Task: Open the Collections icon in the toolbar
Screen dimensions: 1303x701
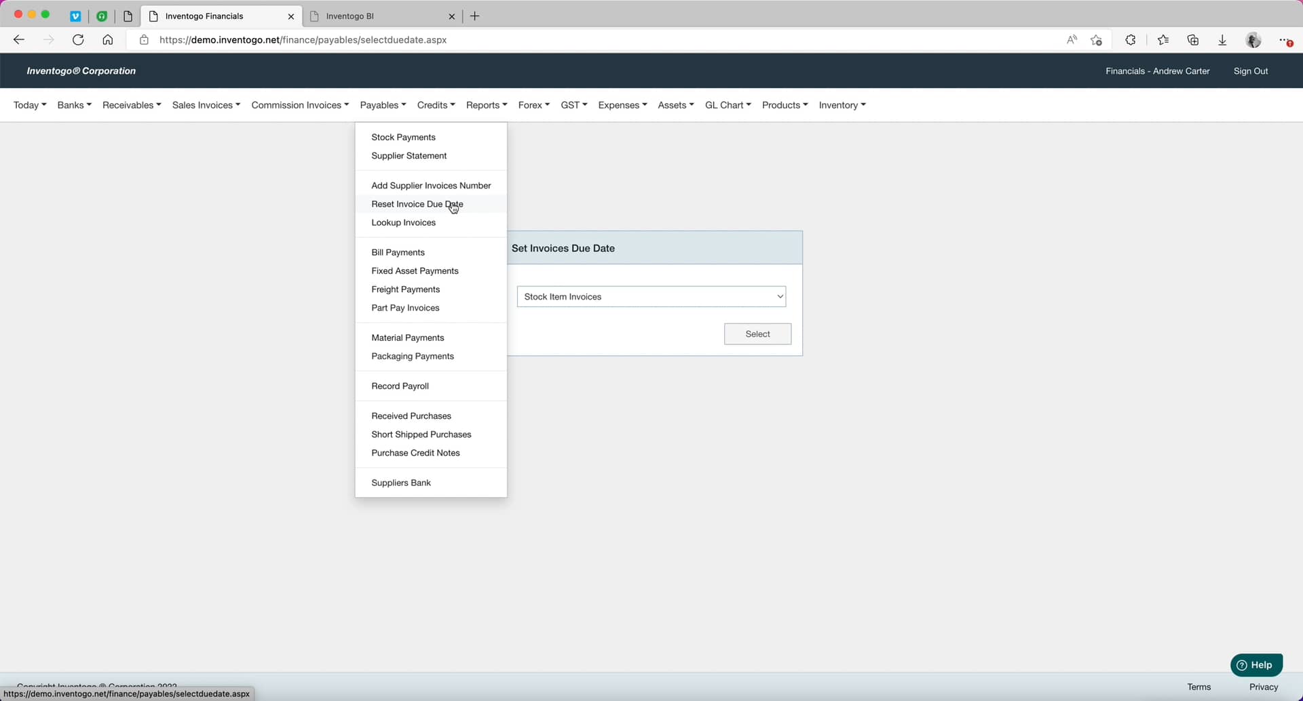Action: 1193,40
